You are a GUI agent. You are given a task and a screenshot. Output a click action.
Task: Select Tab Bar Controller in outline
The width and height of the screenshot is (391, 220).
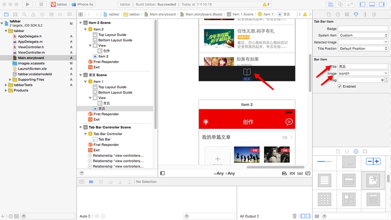(107, 134)
